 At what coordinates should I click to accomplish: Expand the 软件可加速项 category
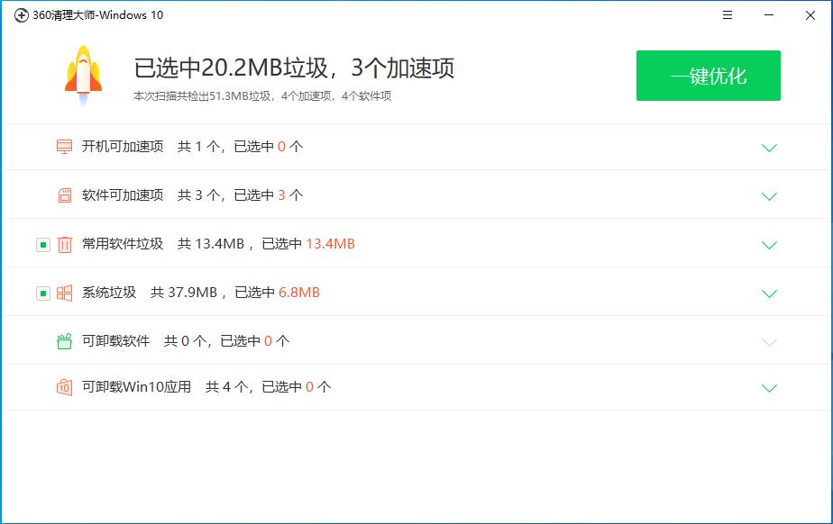pos(769,195)
